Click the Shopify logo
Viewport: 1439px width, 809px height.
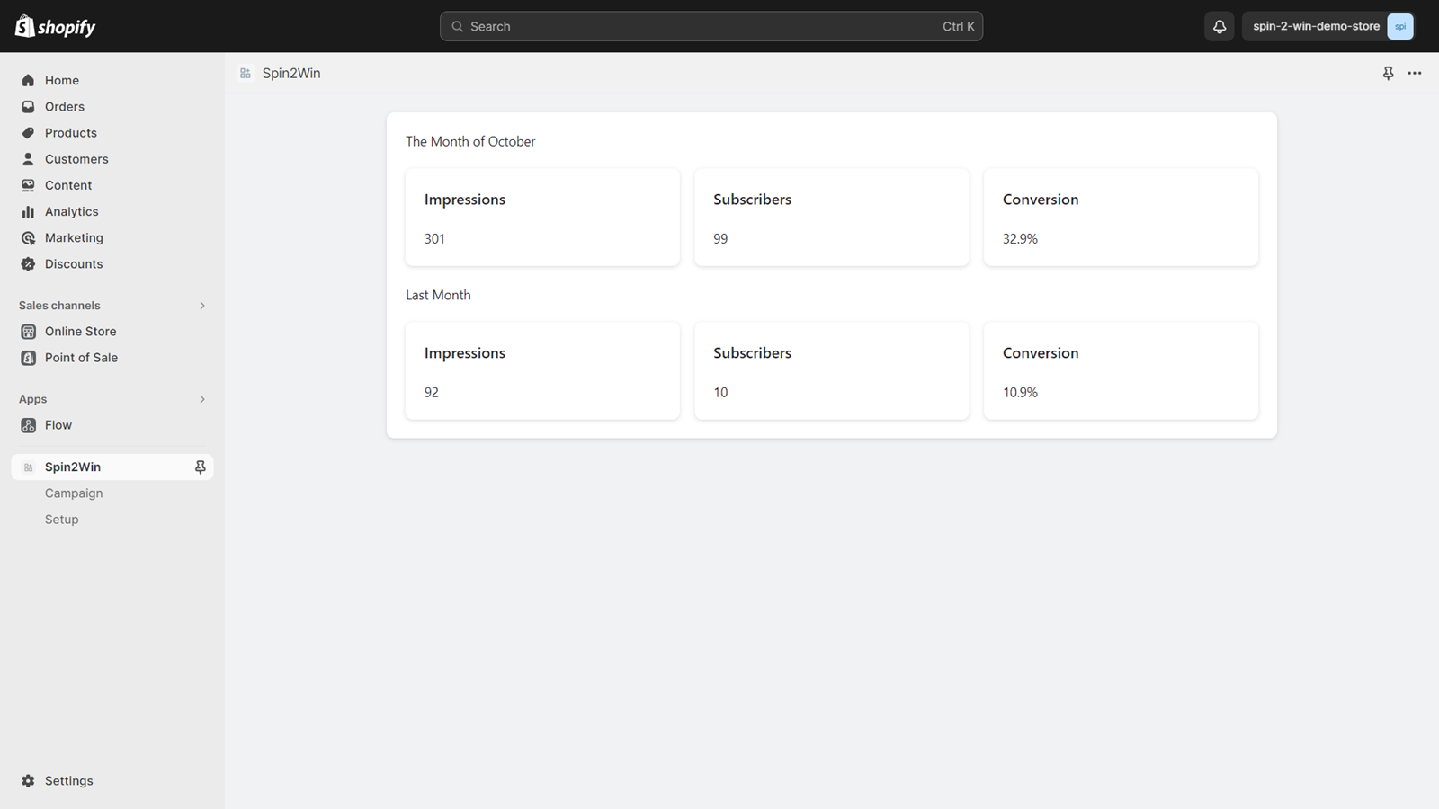coord(55,26)
